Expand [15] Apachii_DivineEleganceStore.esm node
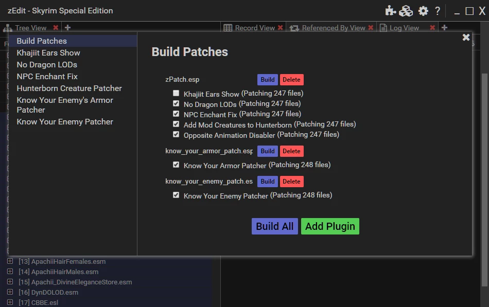The width and height of the screenshot is (489, 307). (10, 282)
